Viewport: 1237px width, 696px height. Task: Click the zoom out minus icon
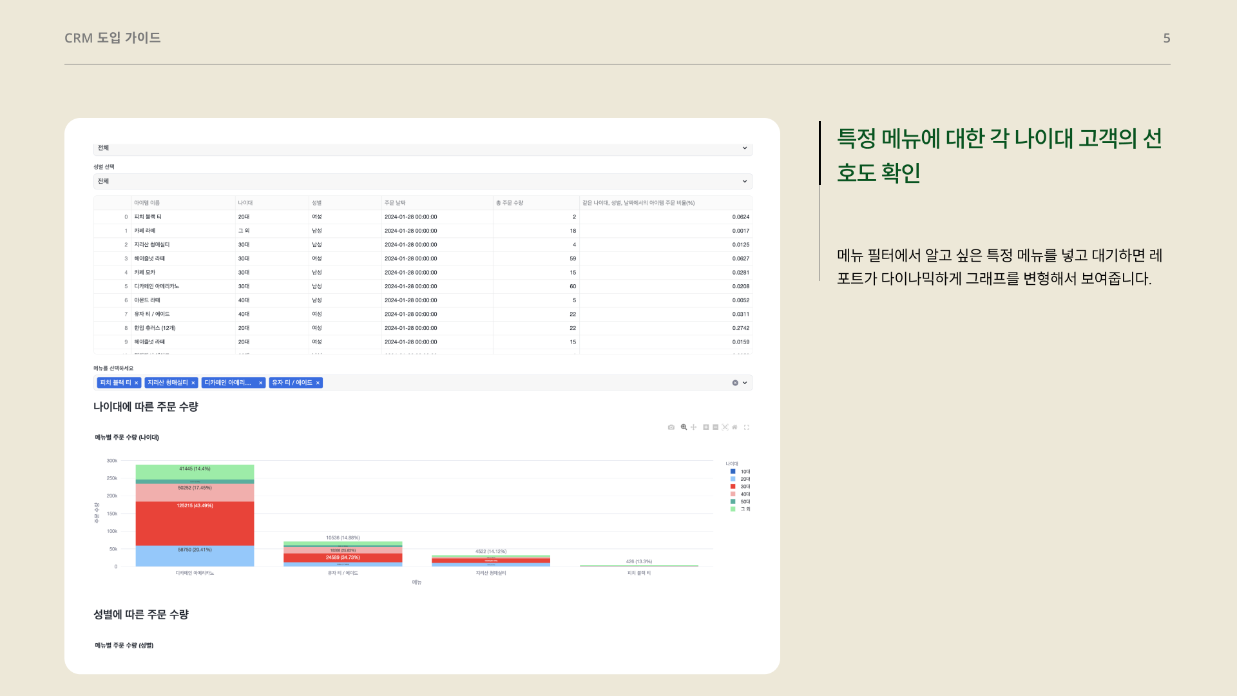(715, 427)
